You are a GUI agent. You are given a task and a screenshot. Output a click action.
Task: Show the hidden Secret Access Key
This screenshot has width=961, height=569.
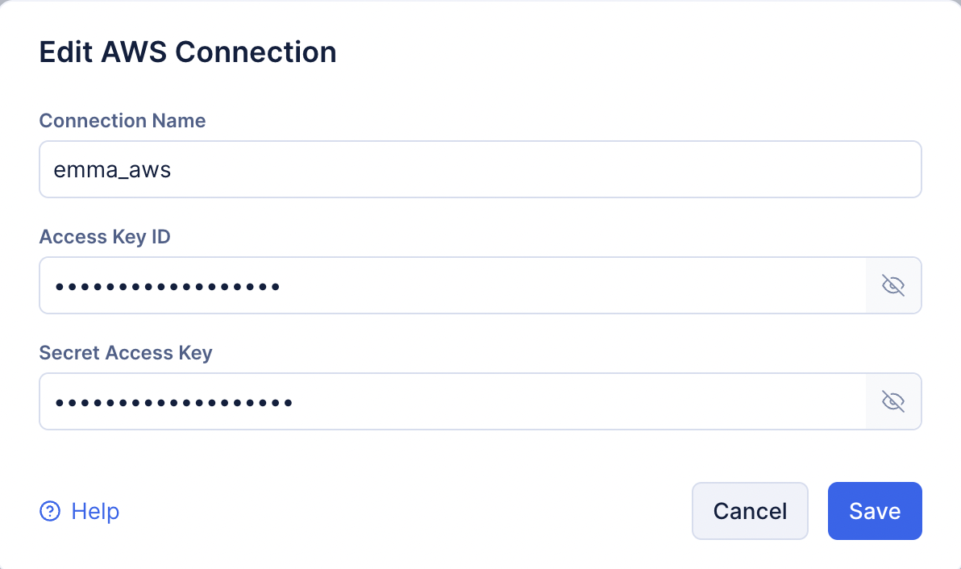pos(893,401)
